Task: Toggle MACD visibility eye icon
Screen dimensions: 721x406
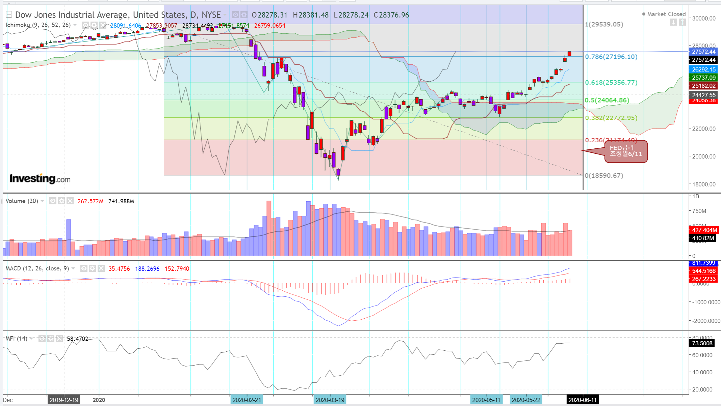Action: [x=84, y=268]
